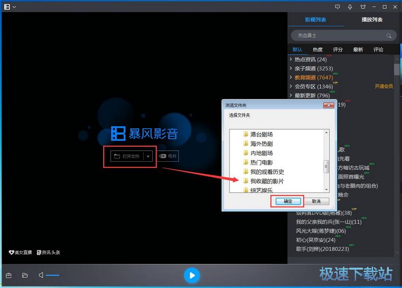The image size is (402, 288).
Task: Click the 开通会员 link
Action: (x=384, y=86)
